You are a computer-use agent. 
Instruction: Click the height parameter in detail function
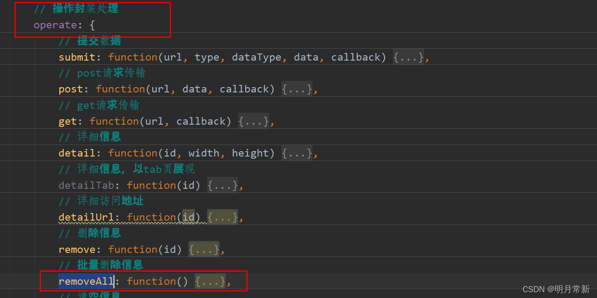pyautogui.click(x=250, y=153)
